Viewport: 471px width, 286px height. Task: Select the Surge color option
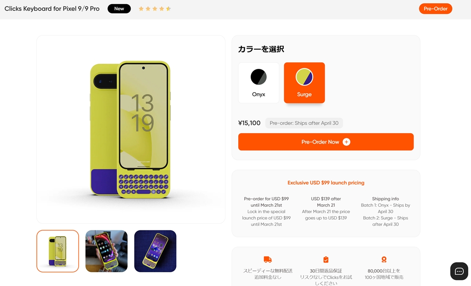(304, 83)
